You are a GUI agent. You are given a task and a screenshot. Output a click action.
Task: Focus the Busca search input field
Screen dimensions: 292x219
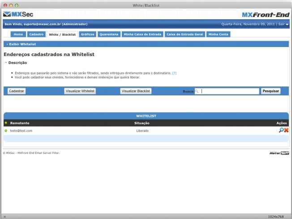(229, 91)
